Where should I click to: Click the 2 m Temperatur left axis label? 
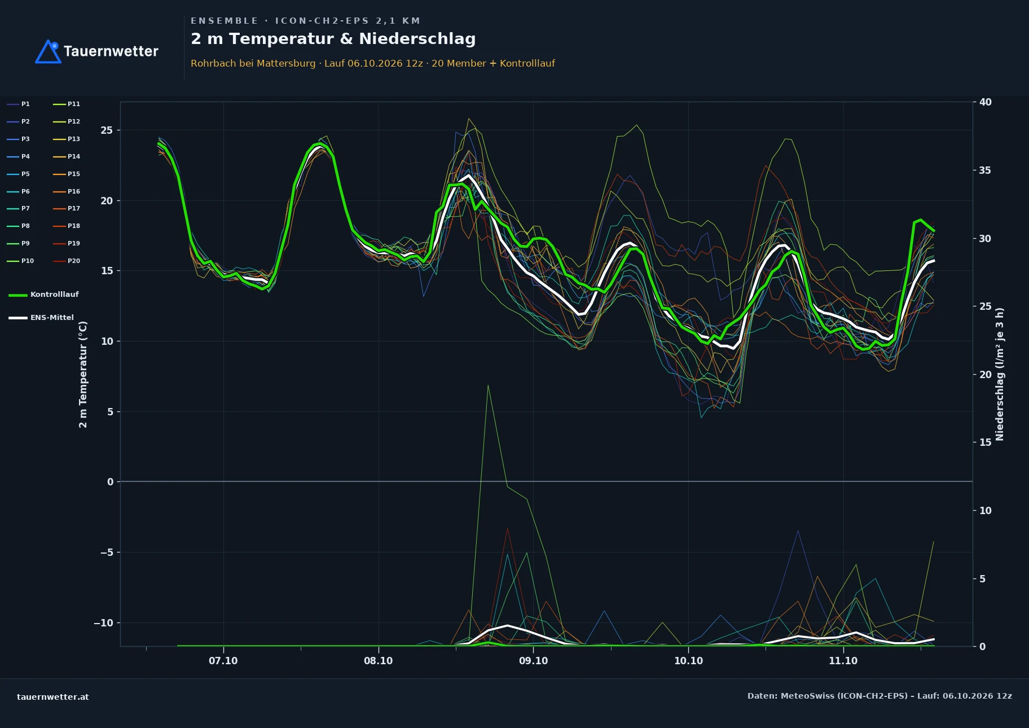click(x=83, y=374)
